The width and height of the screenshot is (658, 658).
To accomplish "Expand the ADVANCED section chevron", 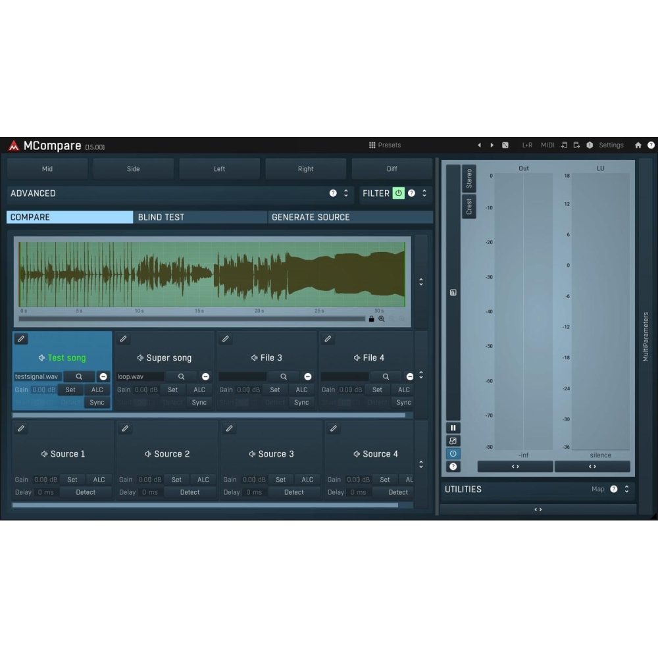I will pos(345,193).
